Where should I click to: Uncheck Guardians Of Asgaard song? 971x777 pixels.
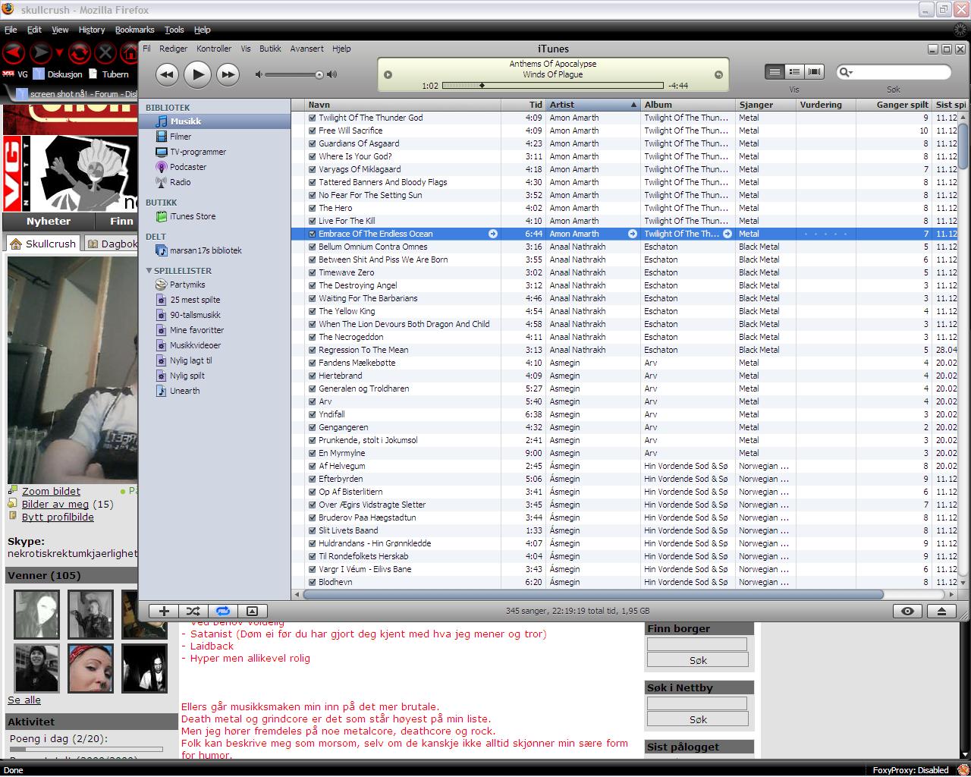pyautogui.click(x=312, y=143)
